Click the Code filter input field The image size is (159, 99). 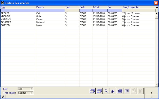(86, 10)
